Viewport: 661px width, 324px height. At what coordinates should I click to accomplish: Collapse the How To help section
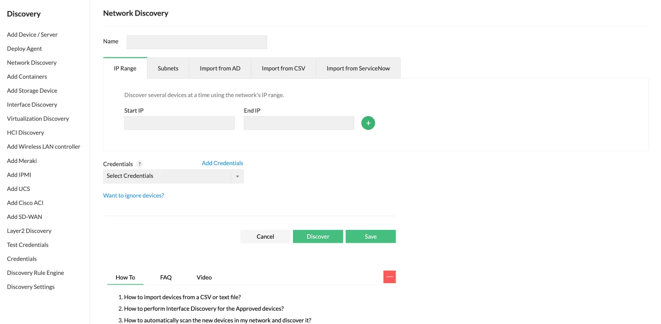coord(390,277)
